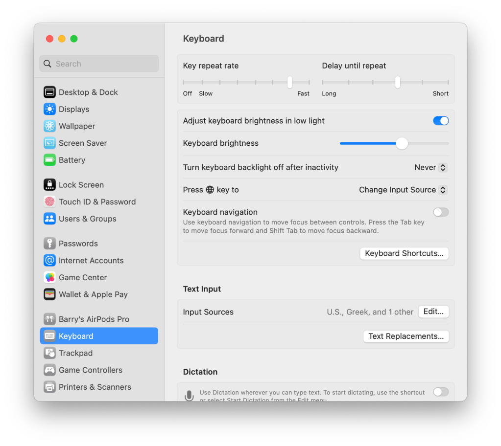Screen dimensions: 501x446
Task: Click the Game Center colorful icon
Action: pos(49,277)
